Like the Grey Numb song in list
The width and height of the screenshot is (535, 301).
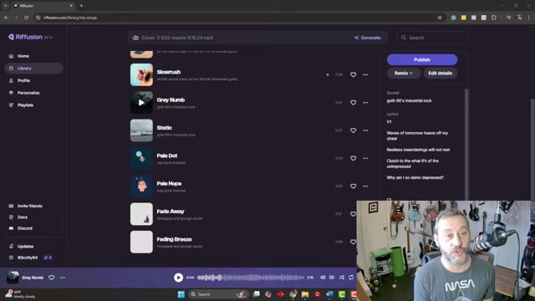pos(353,102)
